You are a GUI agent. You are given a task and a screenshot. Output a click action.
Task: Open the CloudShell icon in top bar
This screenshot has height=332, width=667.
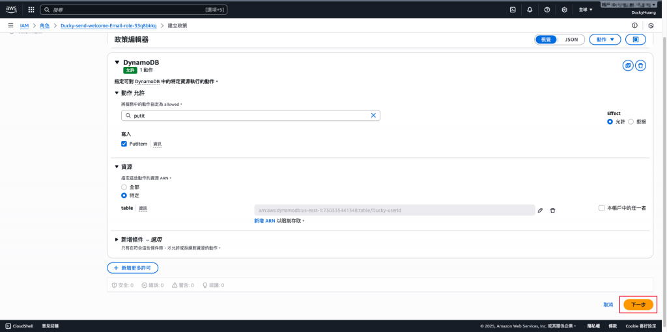(513, 9)
